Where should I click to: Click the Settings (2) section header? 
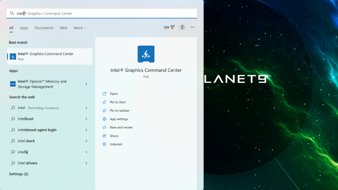pos(18,174)
